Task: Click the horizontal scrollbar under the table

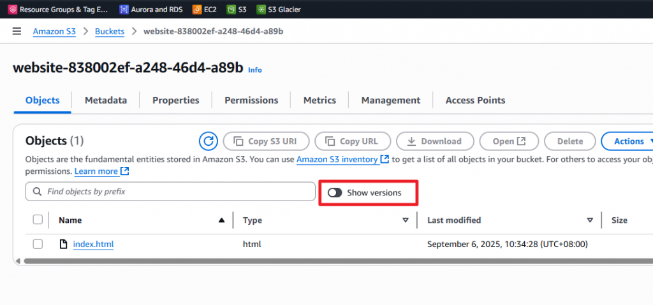Action: pyautogui.click(x=337, y=261)
